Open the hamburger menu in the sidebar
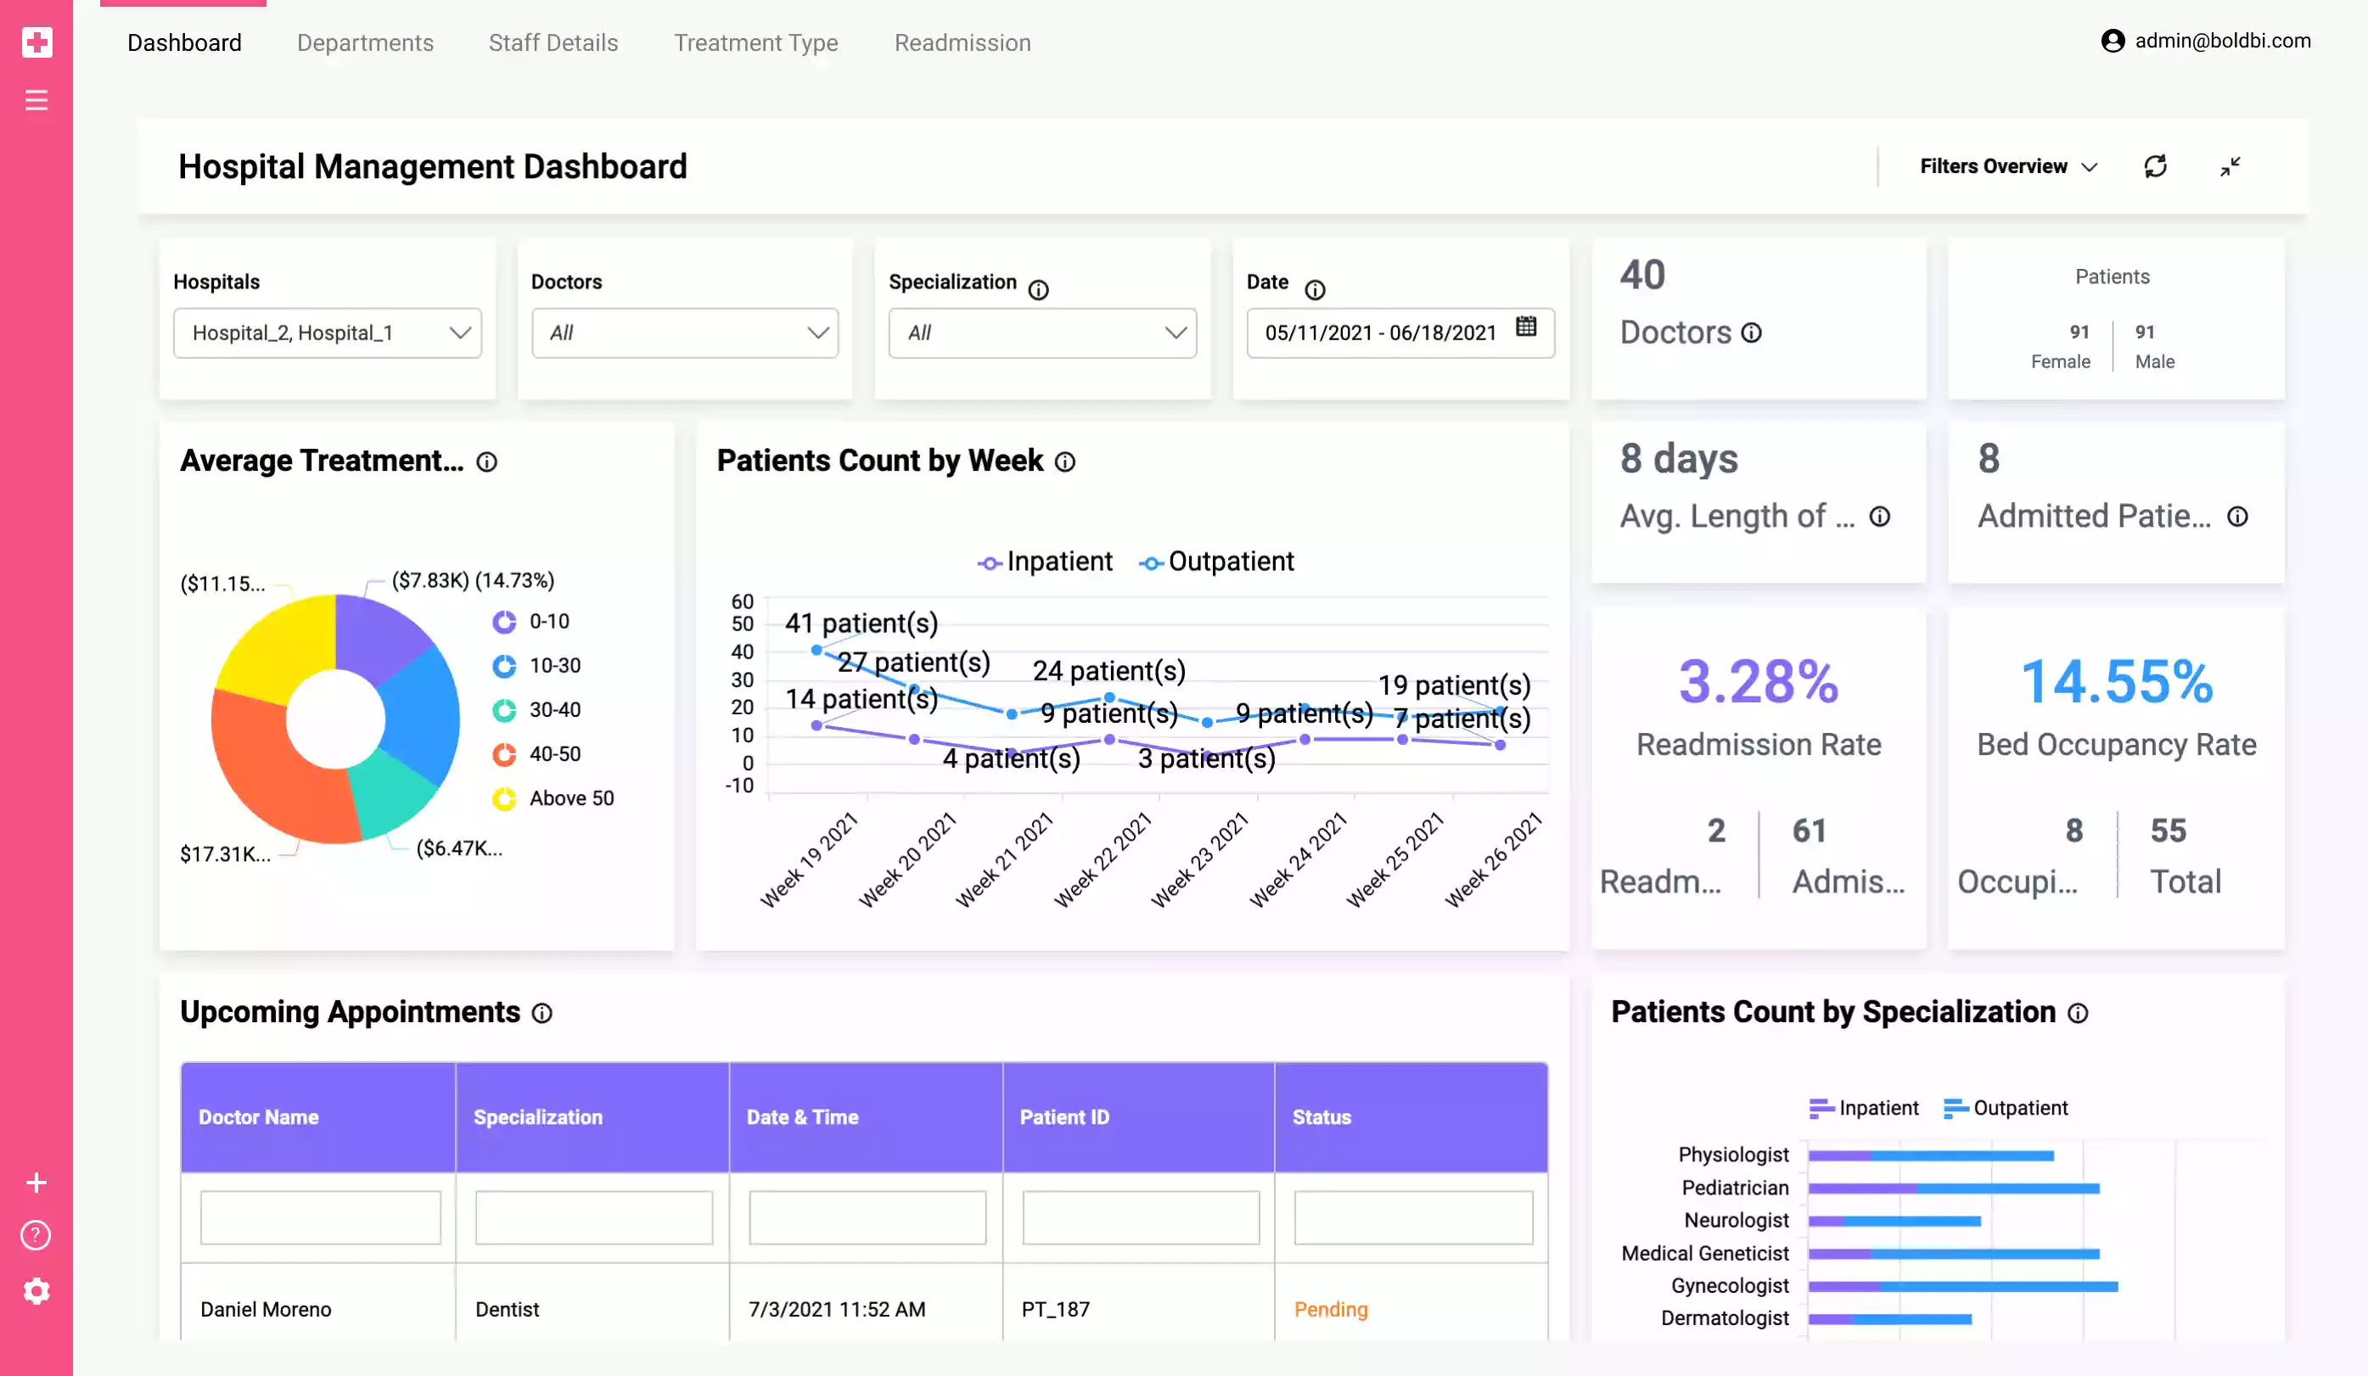Image resolution: width=2368 pixels, height=1376 pixels. pos(36,99)
